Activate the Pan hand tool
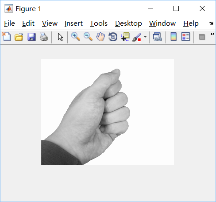Viewport: 216px width, 202px height. pyautogui.click(x=100, y=37)
